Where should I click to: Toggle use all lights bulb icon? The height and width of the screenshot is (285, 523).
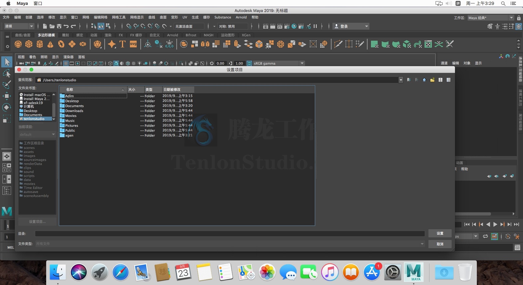pos(139,63)
